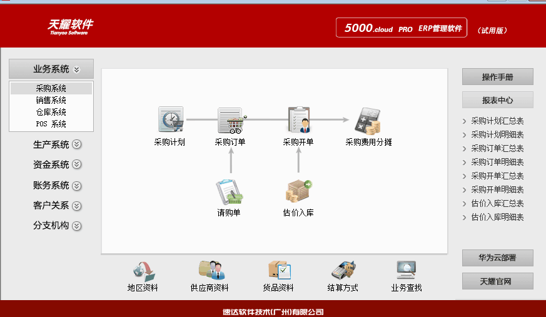
Task: Open the 采购订单 shopping cart icon
Action: (231, 120)
